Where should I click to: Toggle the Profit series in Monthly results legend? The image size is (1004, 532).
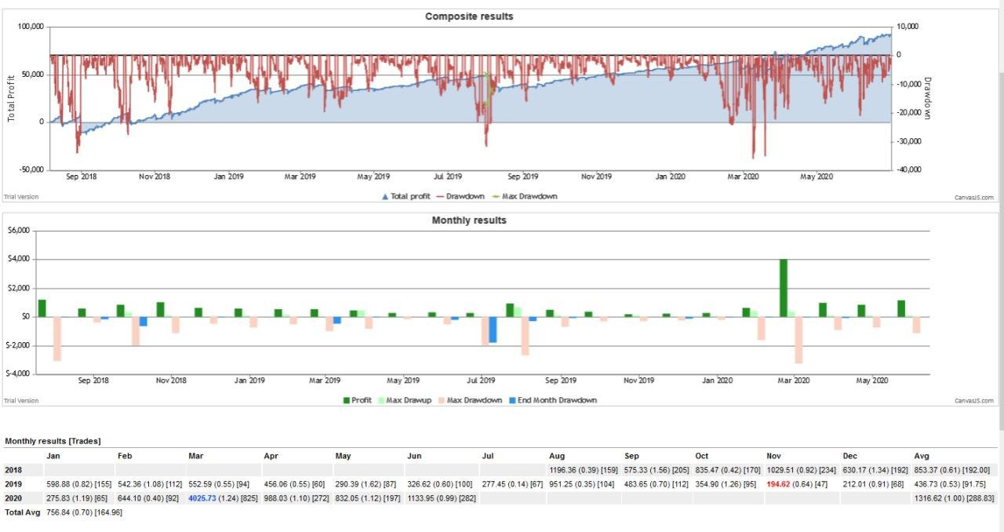tap(358, 400)
